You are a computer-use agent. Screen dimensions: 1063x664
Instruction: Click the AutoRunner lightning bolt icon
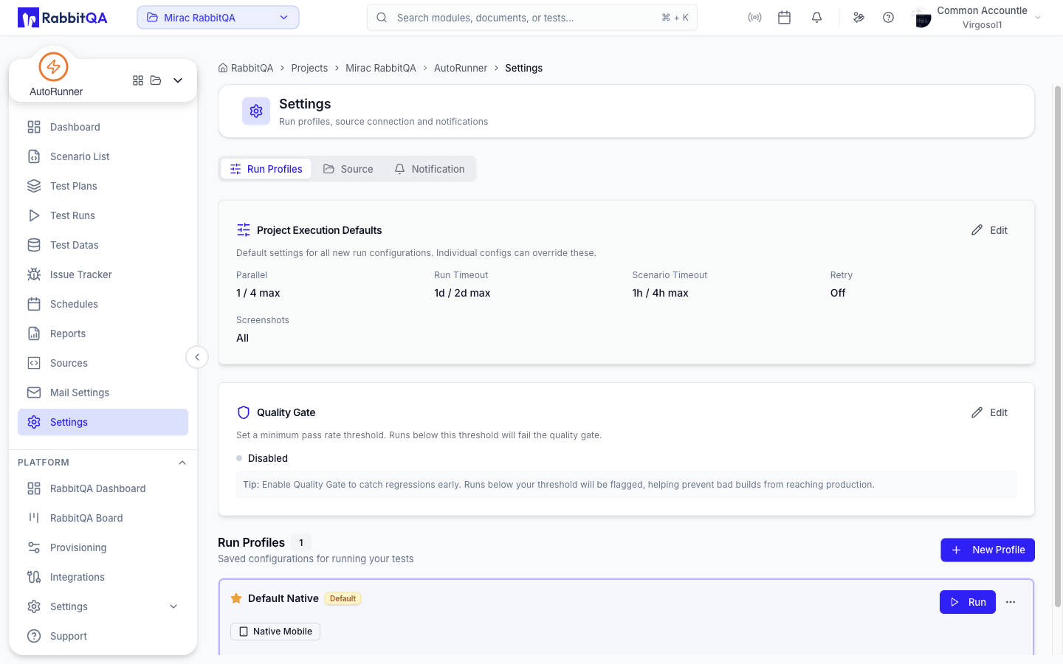click(53, 66)
